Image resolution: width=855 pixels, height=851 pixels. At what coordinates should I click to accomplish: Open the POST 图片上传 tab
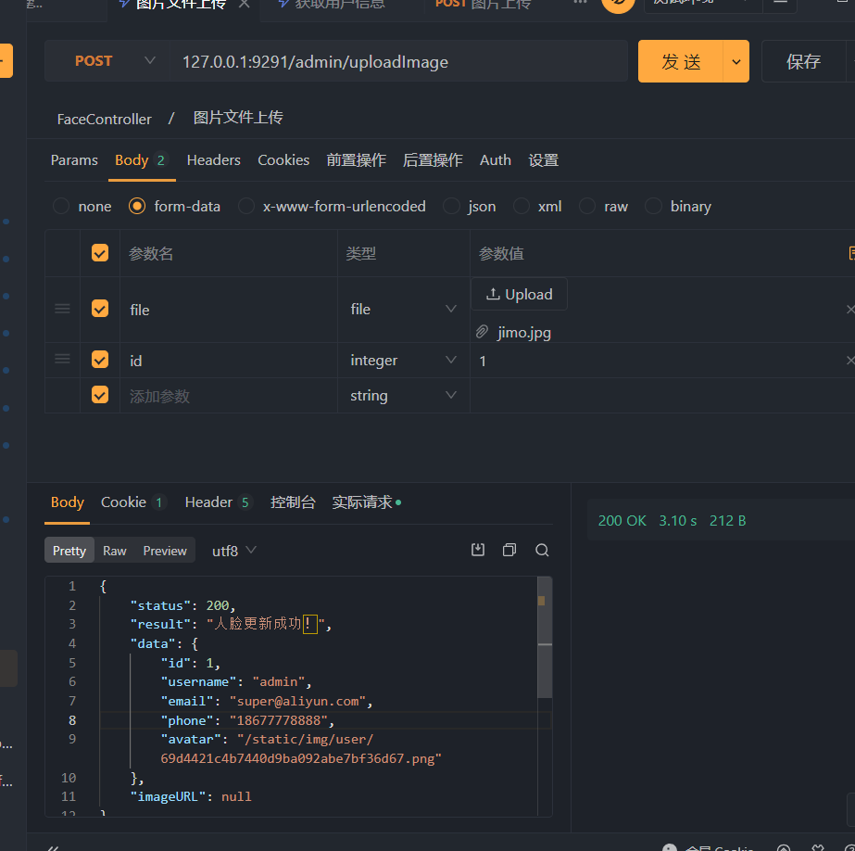point(483,5)
